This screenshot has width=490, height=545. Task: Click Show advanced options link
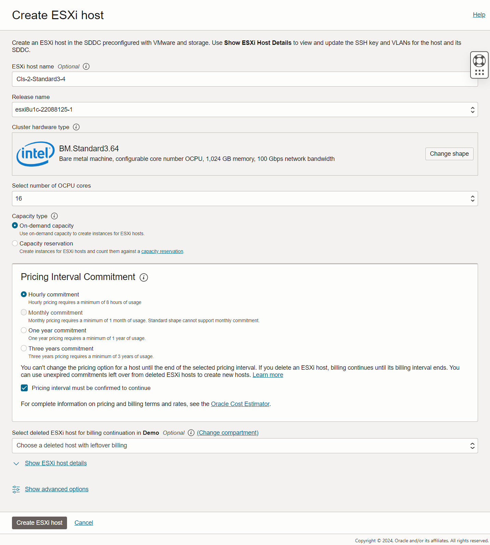tap(57, 489)
